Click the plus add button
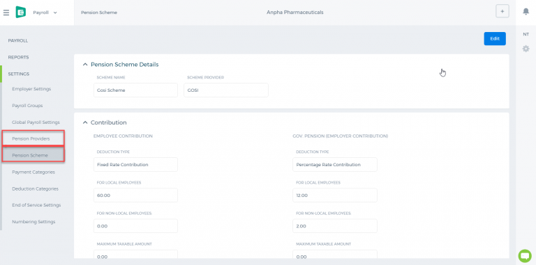Image resolution: width=536 pixels, height=265 pixels. click(502, 11)
